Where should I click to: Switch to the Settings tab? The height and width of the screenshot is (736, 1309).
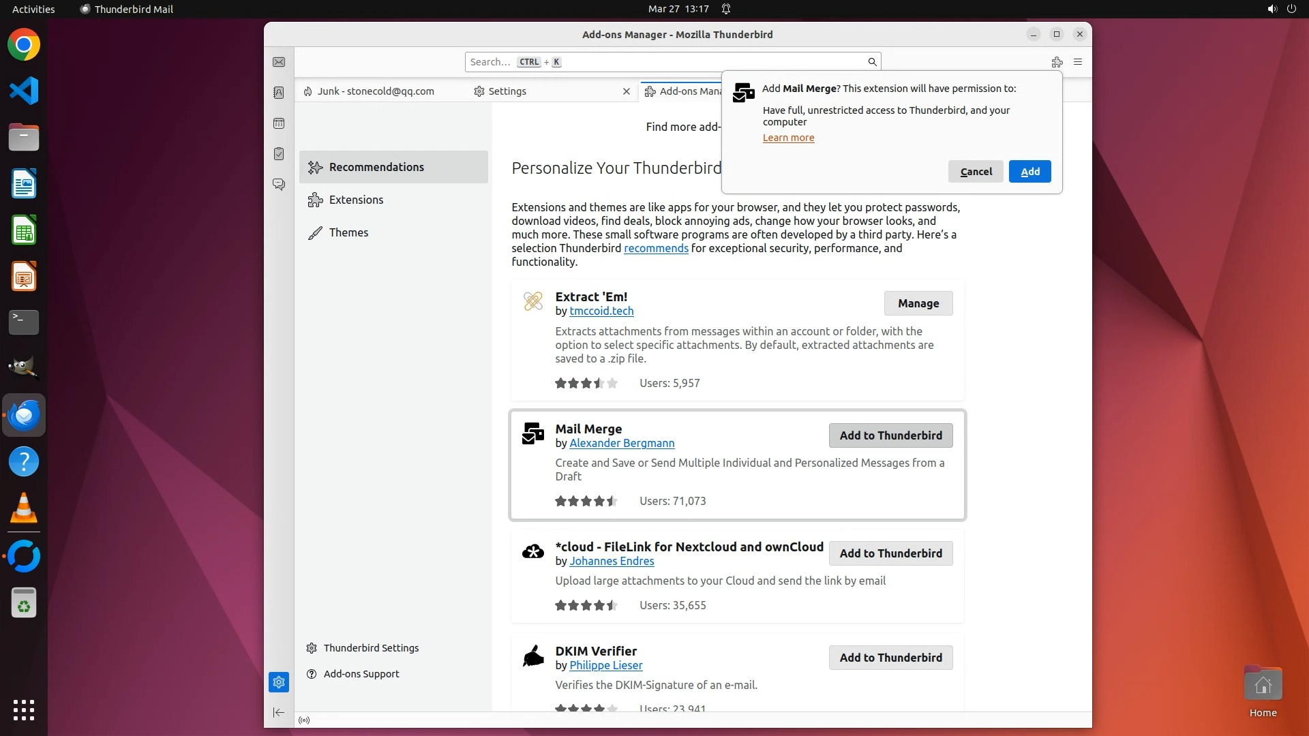click(x=507, y=91)
